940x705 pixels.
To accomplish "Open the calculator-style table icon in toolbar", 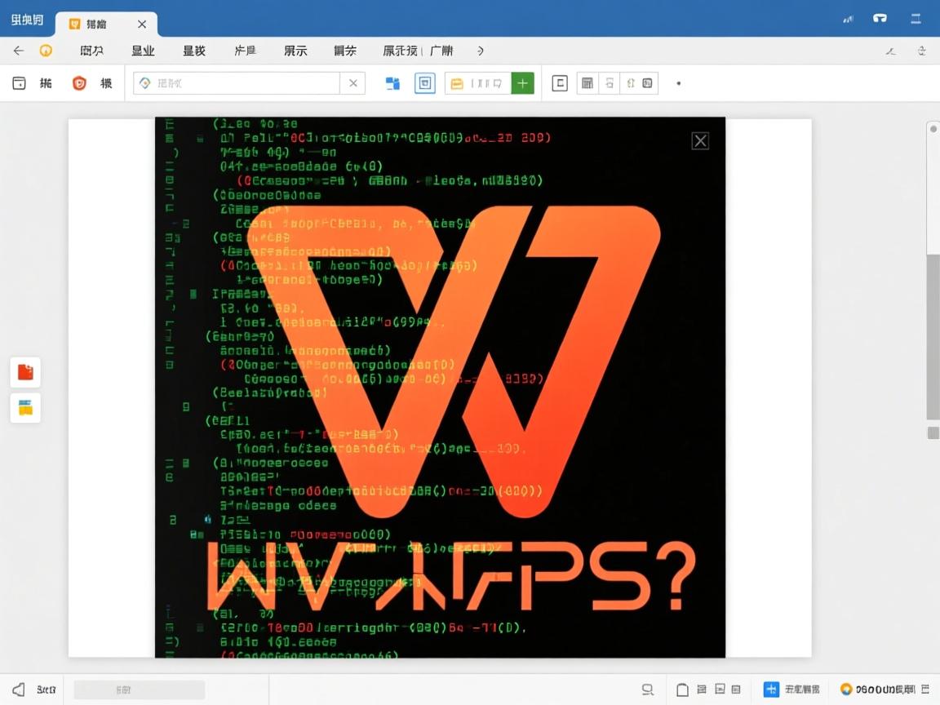I will pos(587,82).
